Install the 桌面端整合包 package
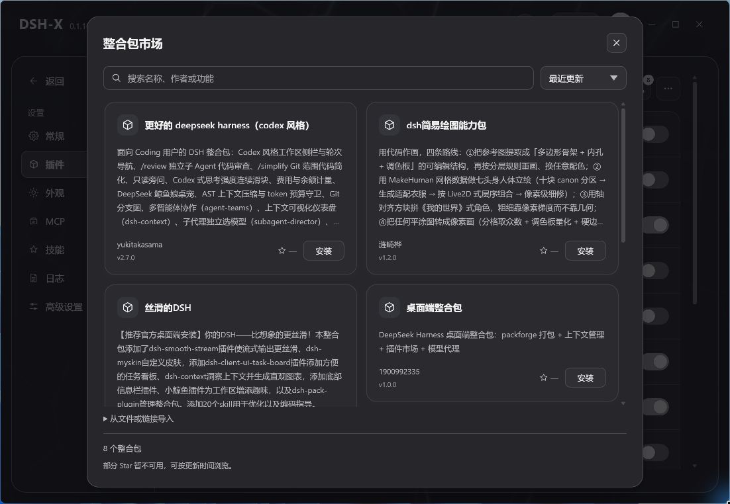This screenshot has height=504, width=730. [585, 378]
